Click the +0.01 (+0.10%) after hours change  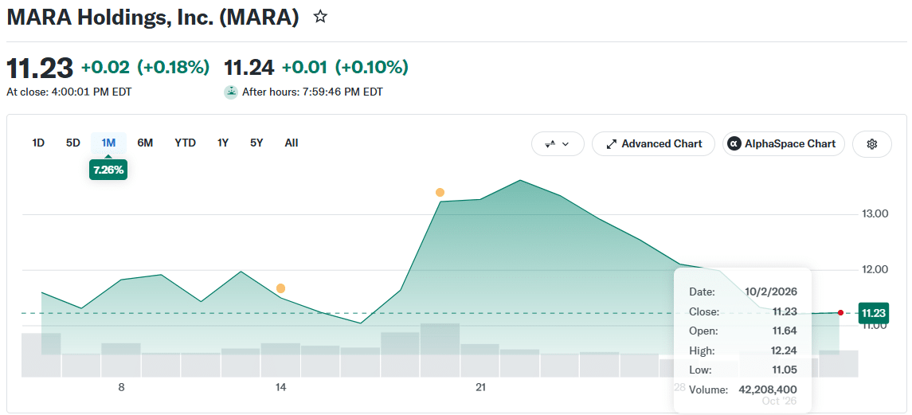[x=345, y=68]
